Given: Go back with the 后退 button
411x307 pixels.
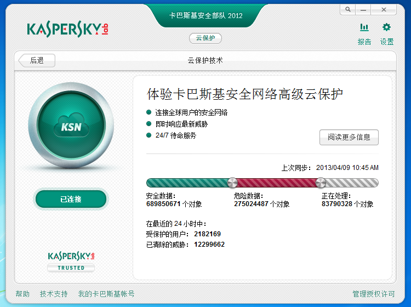Looking at the screenshot, I should point(37,60).
